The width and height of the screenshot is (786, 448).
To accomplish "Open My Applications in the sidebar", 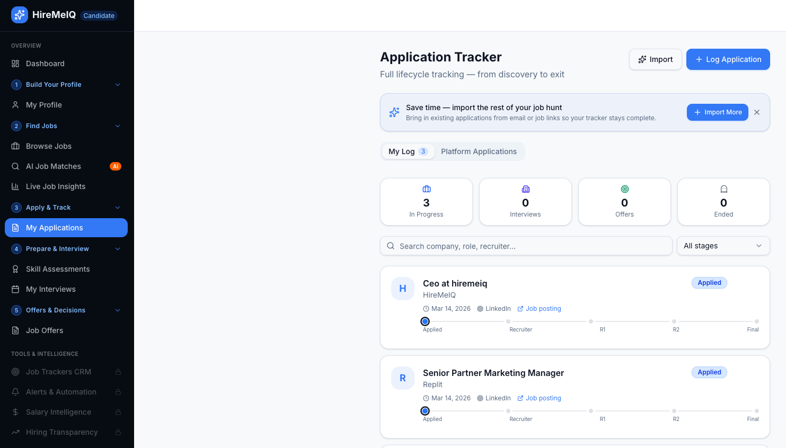I will (66, 228).
